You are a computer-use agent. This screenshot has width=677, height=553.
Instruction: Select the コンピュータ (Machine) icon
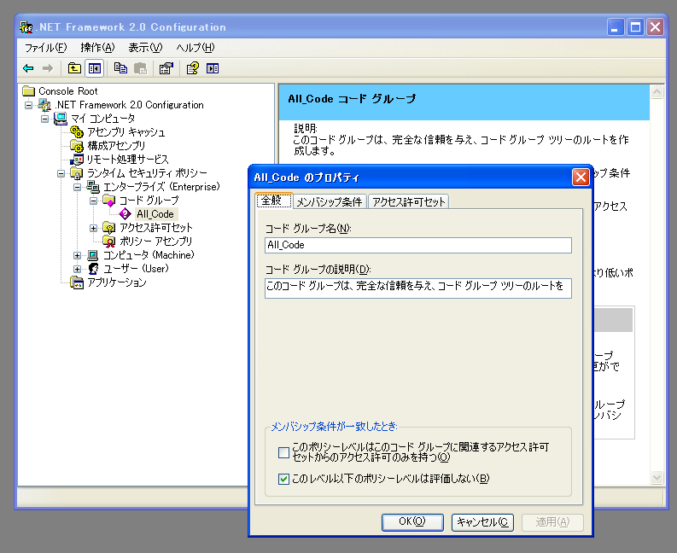93,255
